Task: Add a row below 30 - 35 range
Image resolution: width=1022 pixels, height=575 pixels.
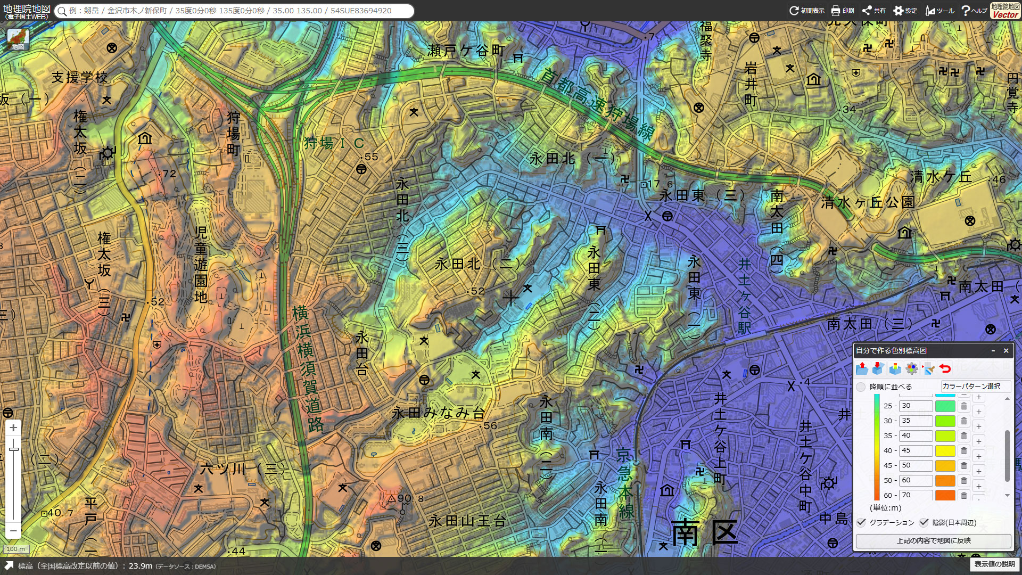Action: 978,427
